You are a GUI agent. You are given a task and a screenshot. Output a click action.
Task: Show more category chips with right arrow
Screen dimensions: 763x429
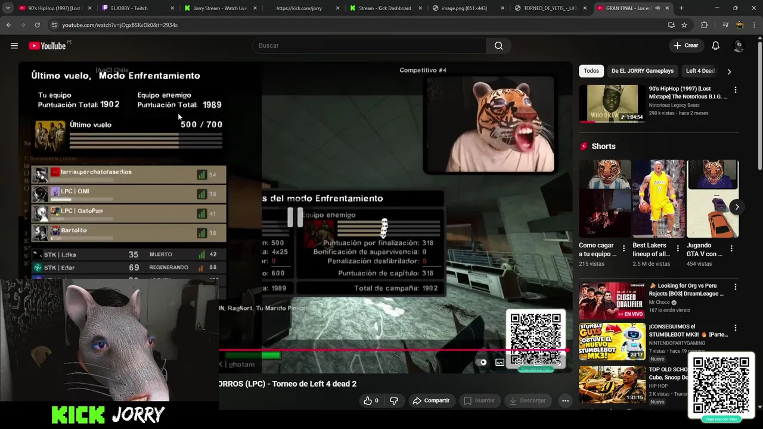729,71
